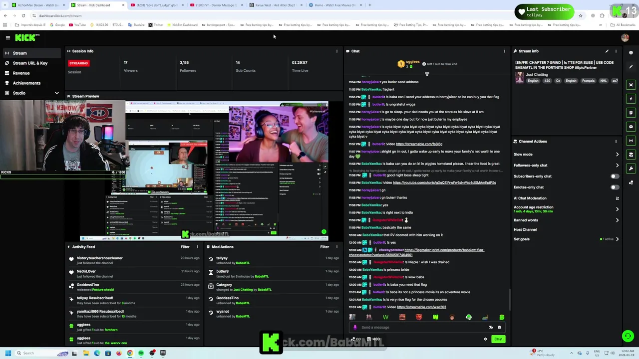Open Mod Actions Filter

tap(324, 247)
